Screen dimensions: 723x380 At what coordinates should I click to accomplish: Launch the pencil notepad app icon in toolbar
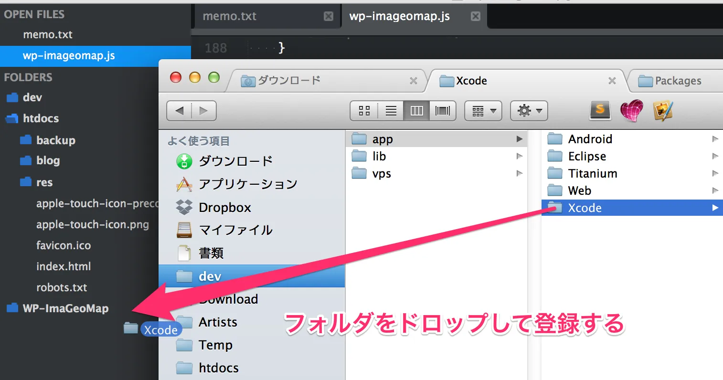663,111
